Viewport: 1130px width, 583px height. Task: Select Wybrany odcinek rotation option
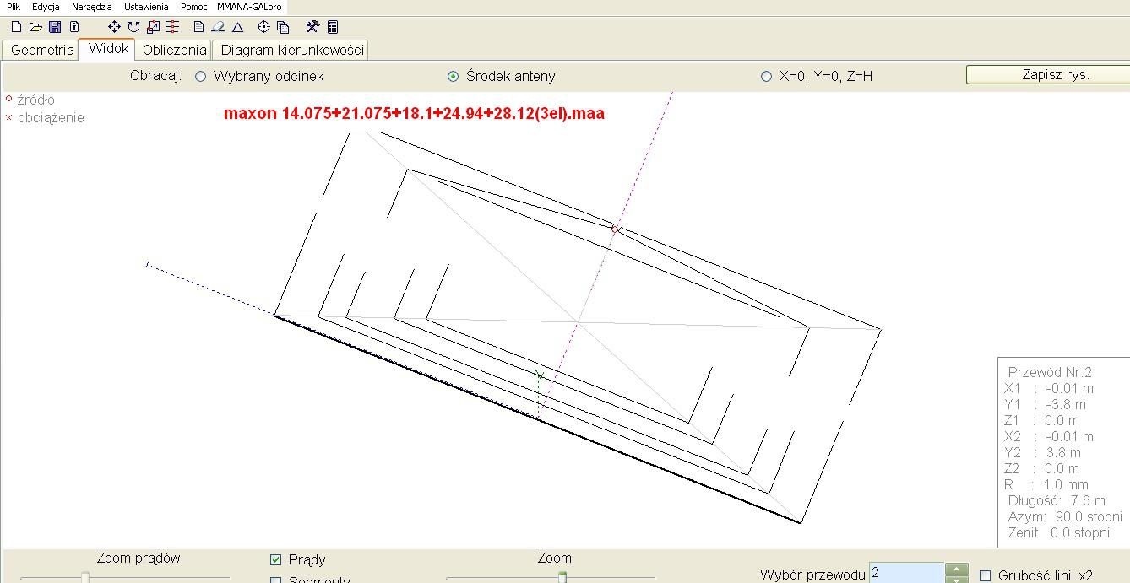(x=260, y=76)
